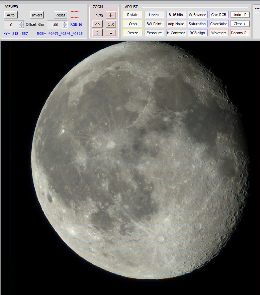Click the Undo - R button
Screen dimensions: 260x295
pos(240,15)
